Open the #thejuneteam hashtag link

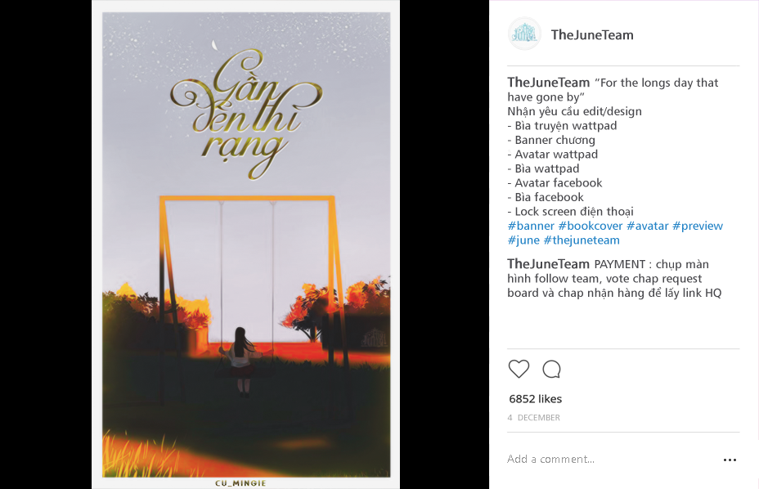point(582,240)
